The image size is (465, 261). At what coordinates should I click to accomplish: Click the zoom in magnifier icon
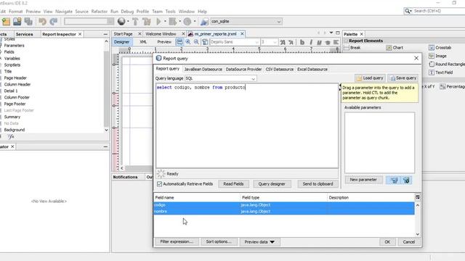pos(188,42)
